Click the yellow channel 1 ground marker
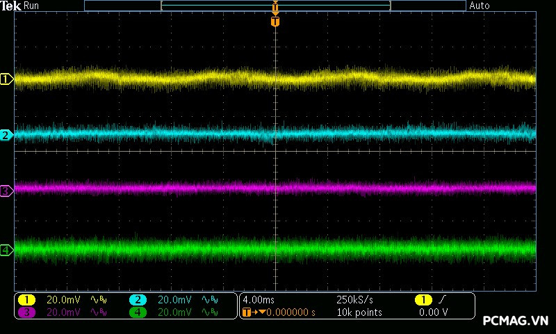This screenshot has width=556, height=334. (6, 79)
